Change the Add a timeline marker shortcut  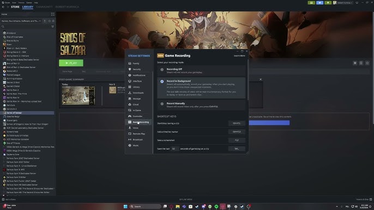coord(237,132)
